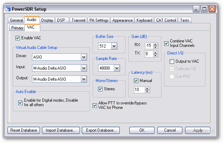Click the TX gain value field

(149, 54)
